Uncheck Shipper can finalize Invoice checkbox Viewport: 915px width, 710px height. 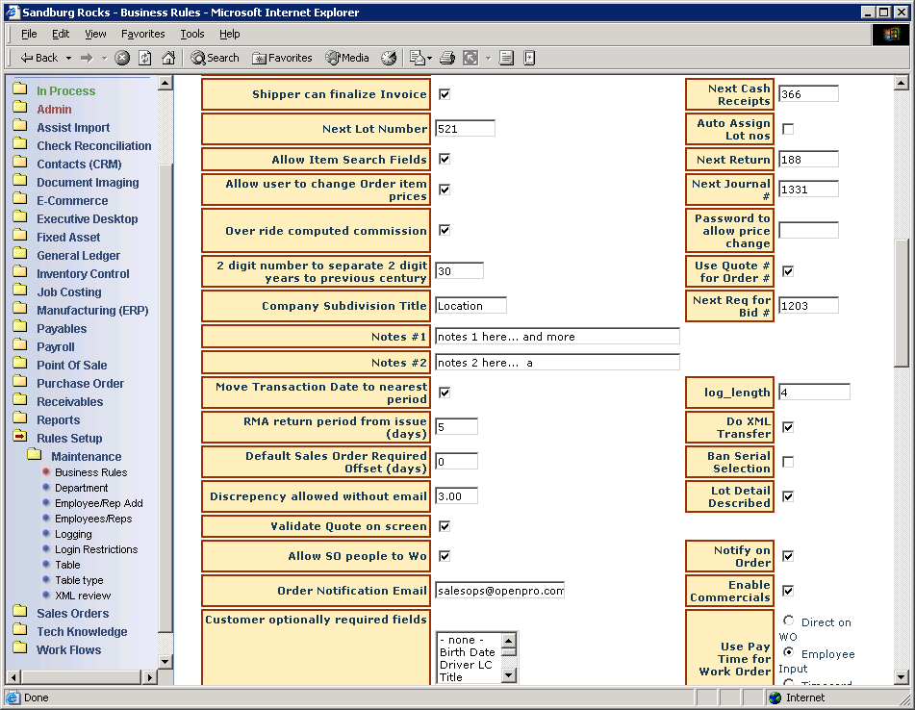coord(445,94)
